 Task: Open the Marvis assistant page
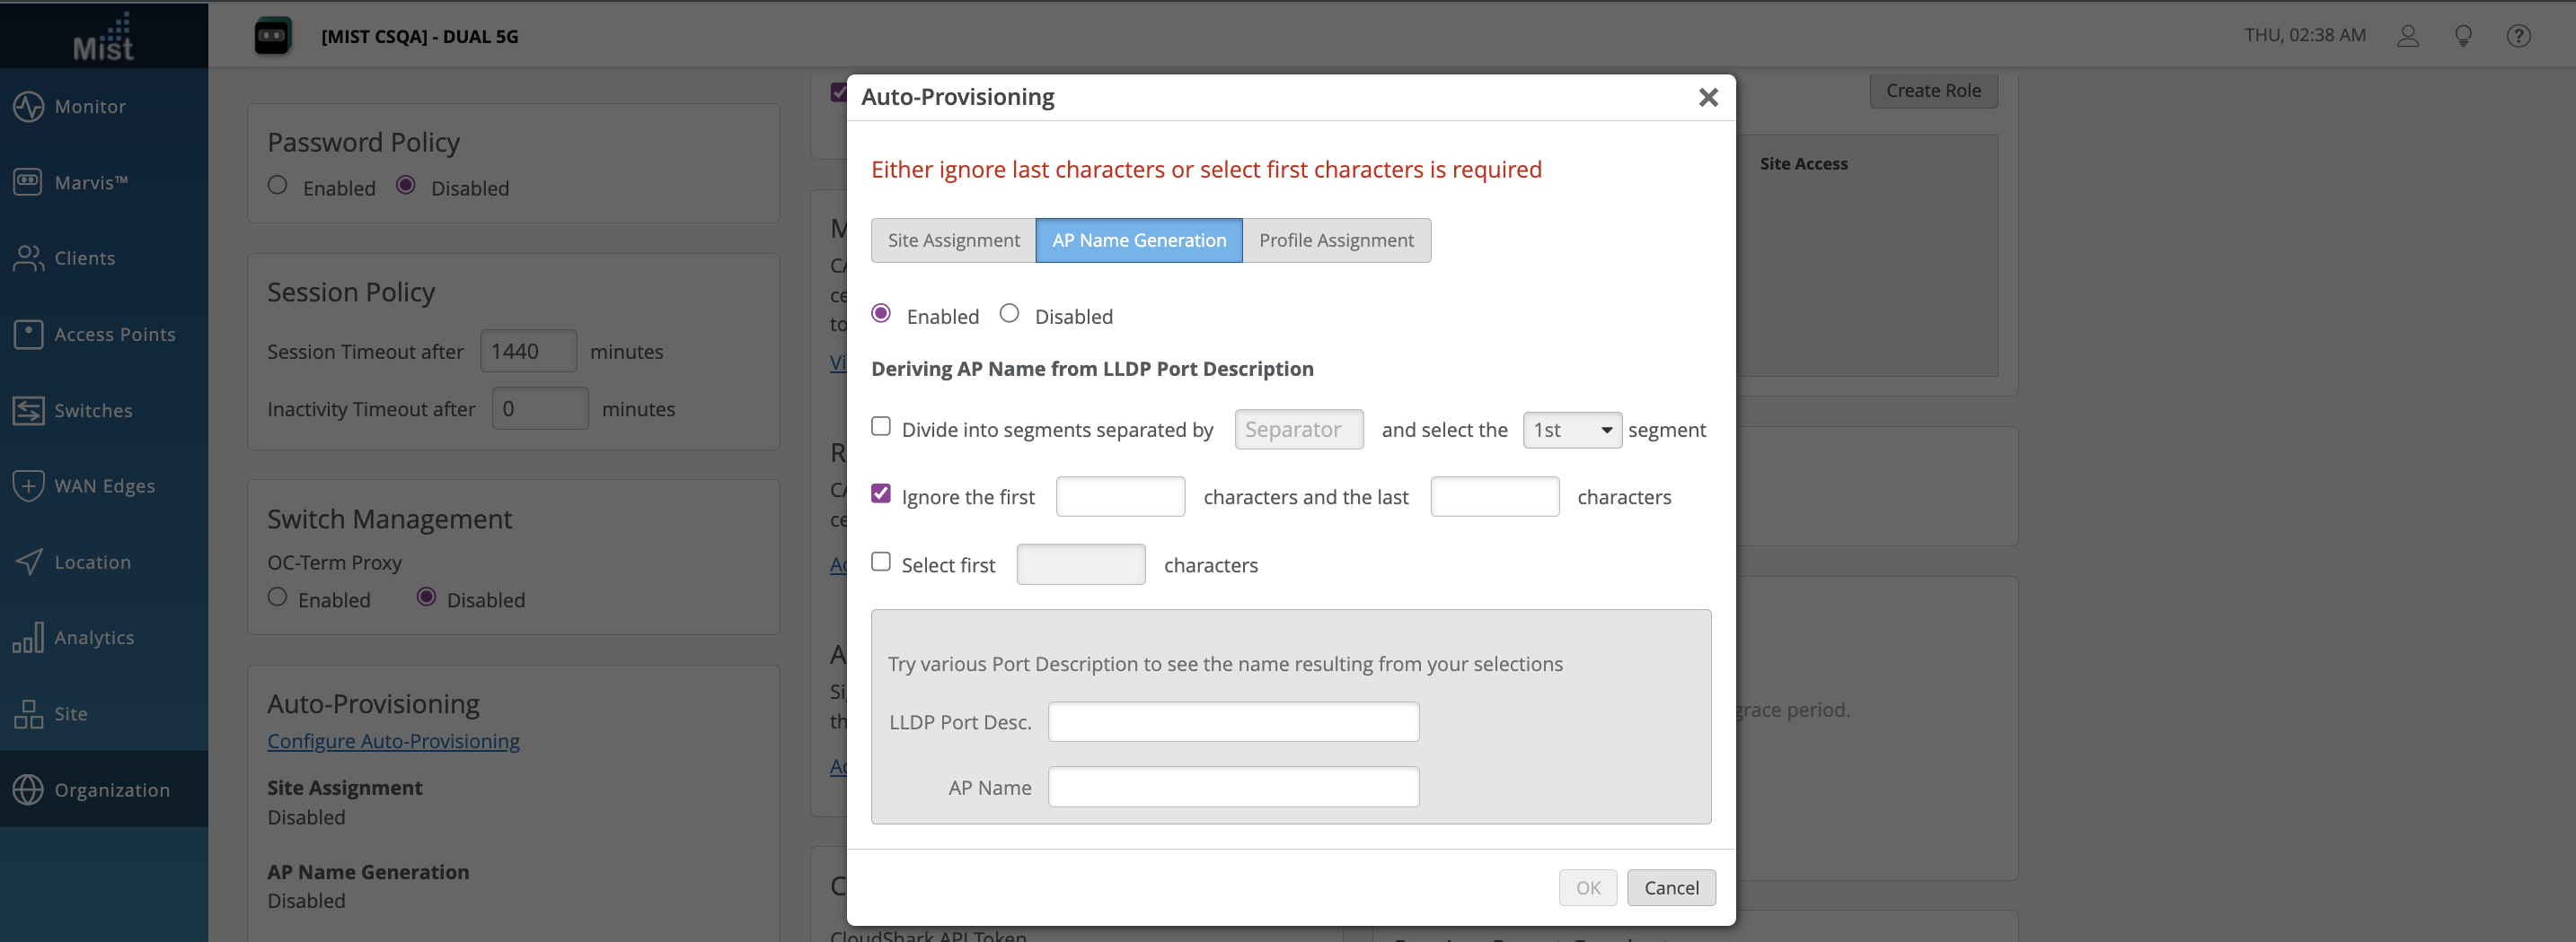pos(90,183)
